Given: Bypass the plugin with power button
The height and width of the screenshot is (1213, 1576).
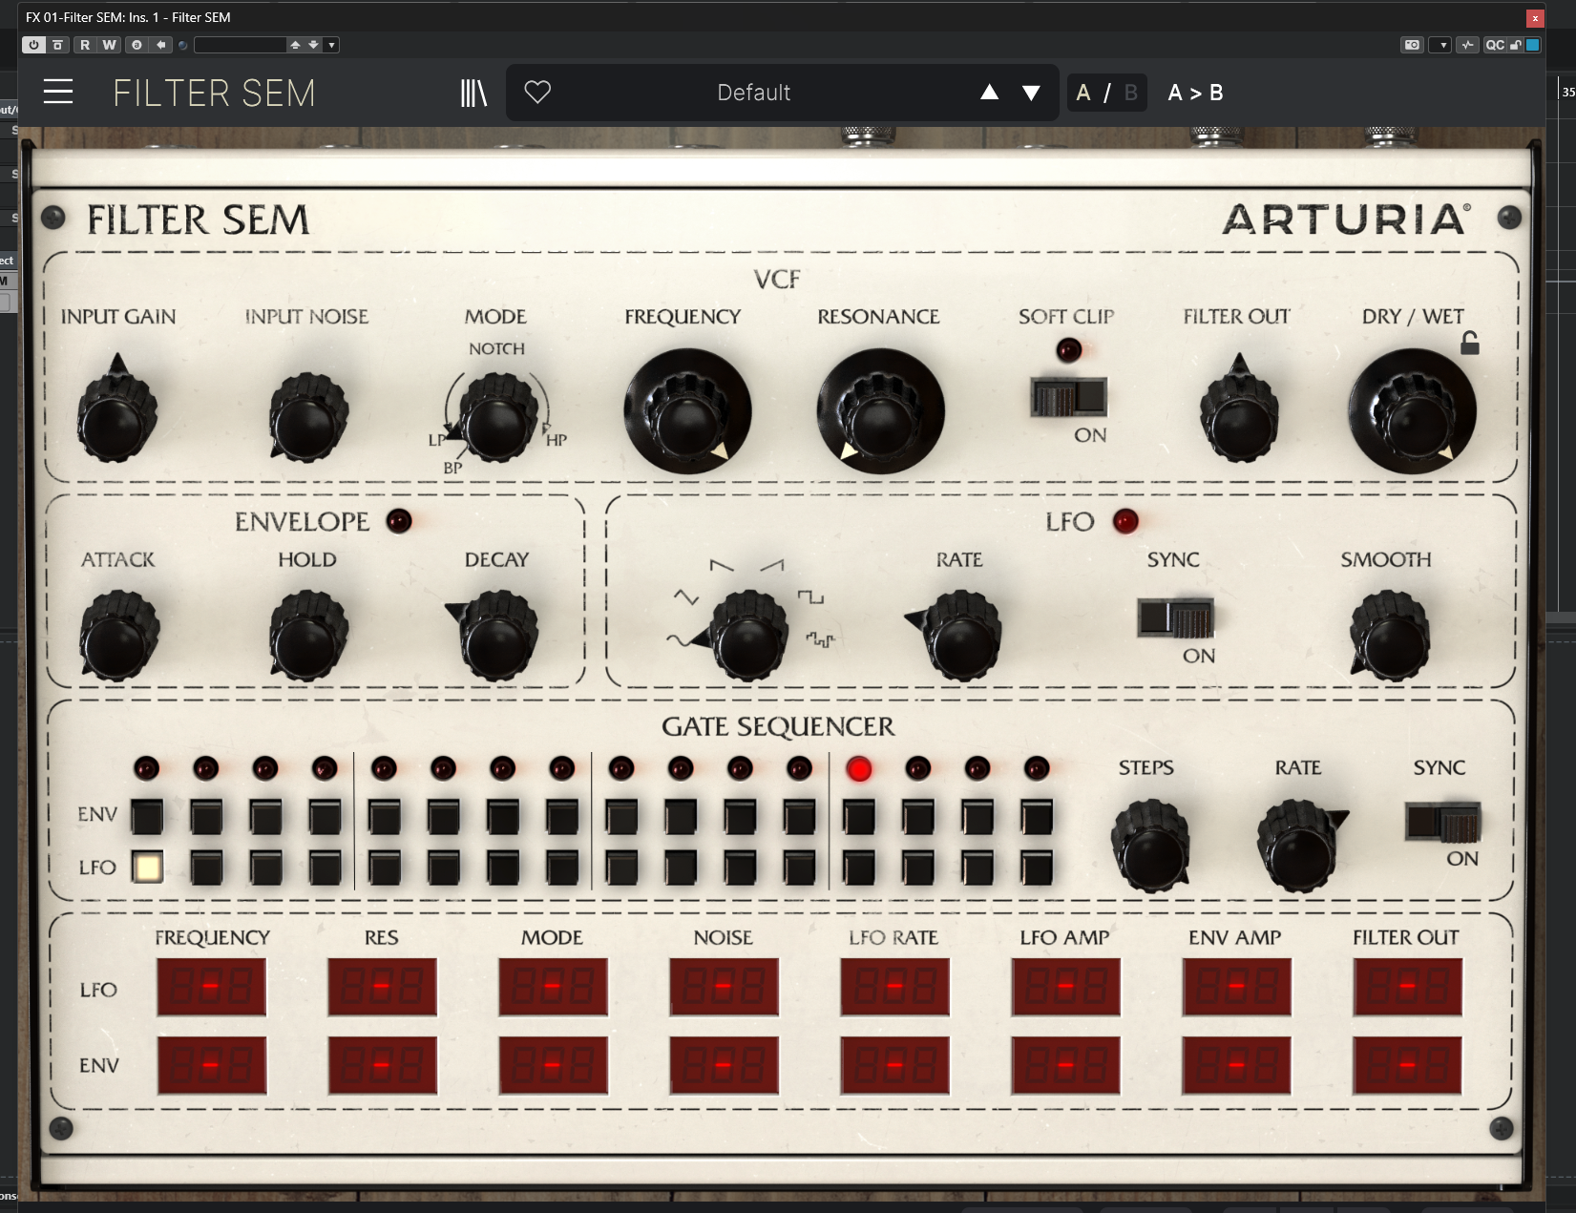Looking at the screenshot, I should click(x=33, y=45).
